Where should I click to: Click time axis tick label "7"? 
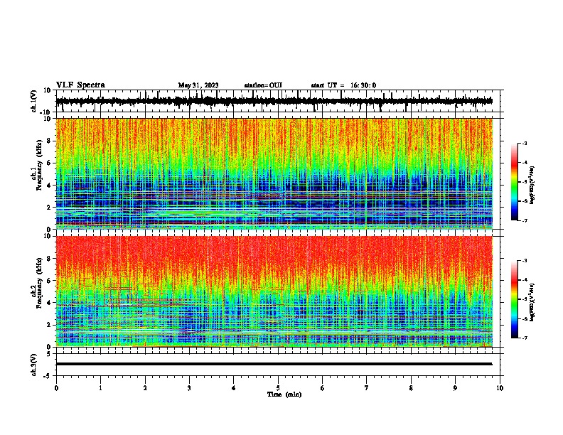(x=367, y=388)
